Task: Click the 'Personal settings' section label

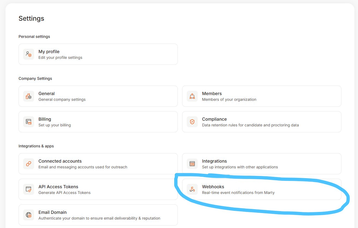Action: click(x=34, y=37)
